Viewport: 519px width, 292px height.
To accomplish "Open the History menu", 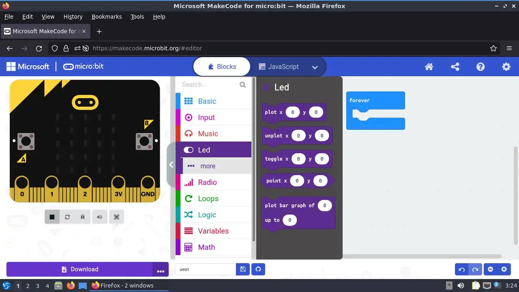I will tap(73, 17).
